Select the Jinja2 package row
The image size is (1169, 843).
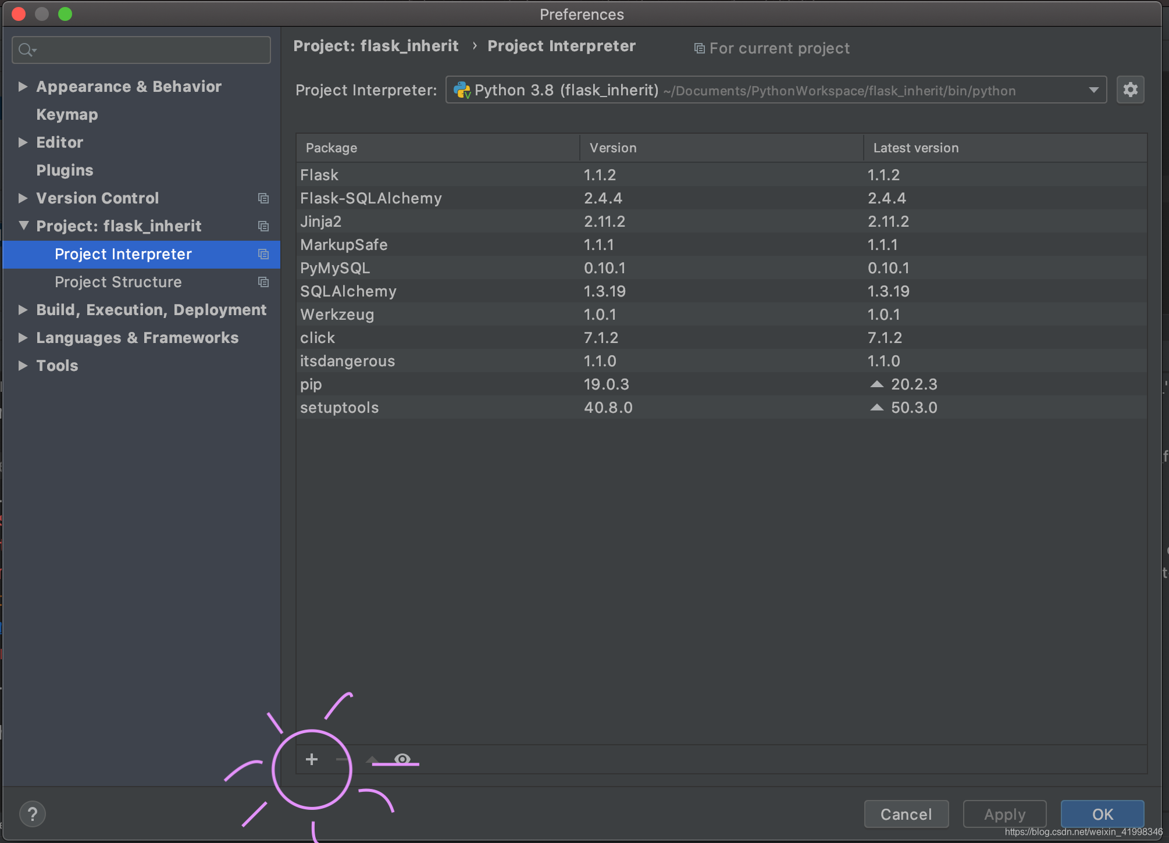click(722, 221)
